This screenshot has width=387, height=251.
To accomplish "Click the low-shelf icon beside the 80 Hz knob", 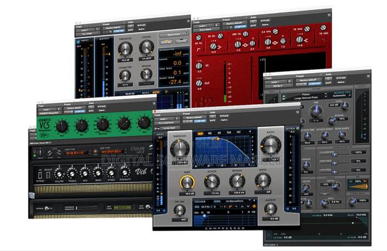I will 220,47.
